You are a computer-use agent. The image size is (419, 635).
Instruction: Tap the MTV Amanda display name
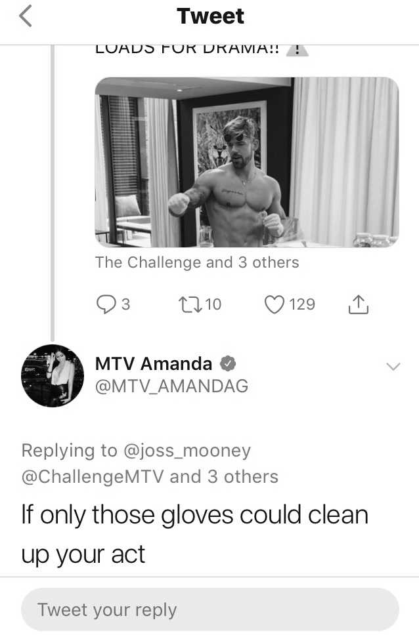pos(153,363)
